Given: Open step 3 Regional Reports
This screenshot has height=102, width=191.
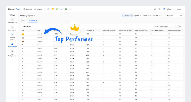Looking at the screenshot, I should pos(12,36).
